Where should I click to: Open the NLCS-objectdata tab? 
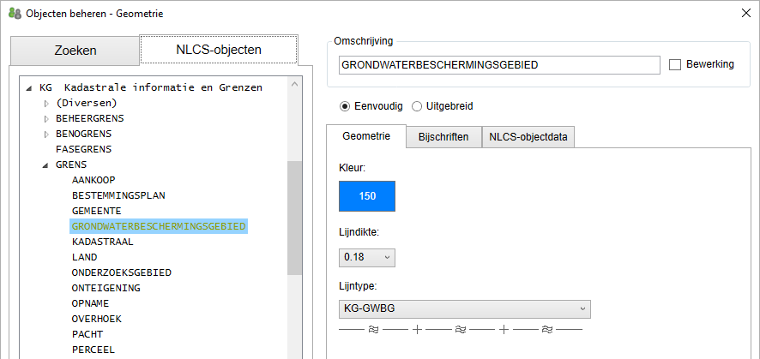(x=528, y=137)
